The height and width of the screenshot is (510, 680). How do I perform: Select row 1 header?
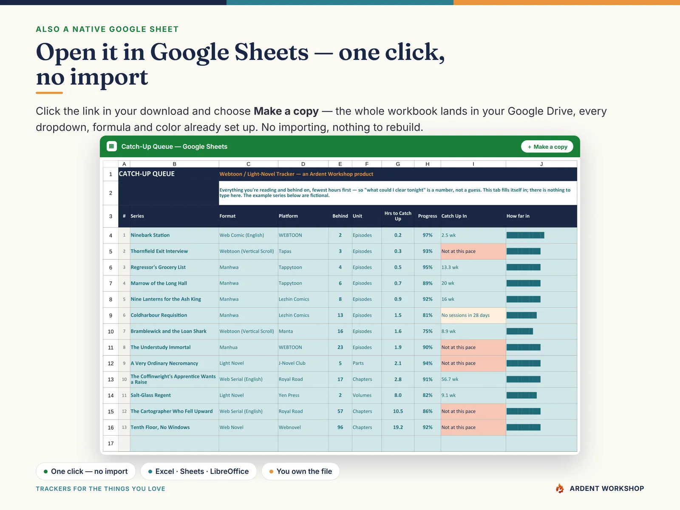pyautogui.click(x=110, y=174)
